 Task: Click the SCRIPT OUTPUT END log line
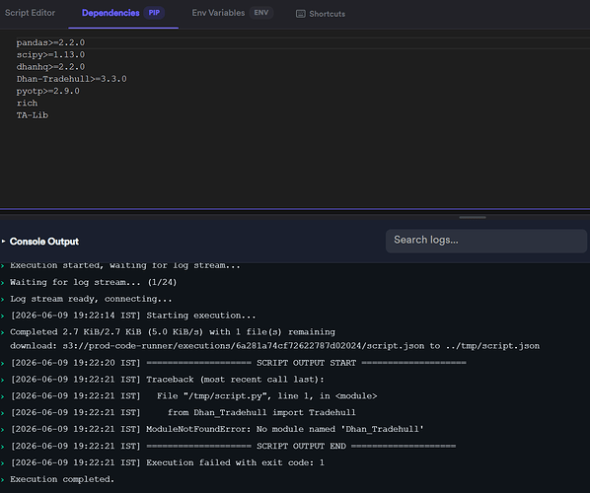tap(233, 446)
